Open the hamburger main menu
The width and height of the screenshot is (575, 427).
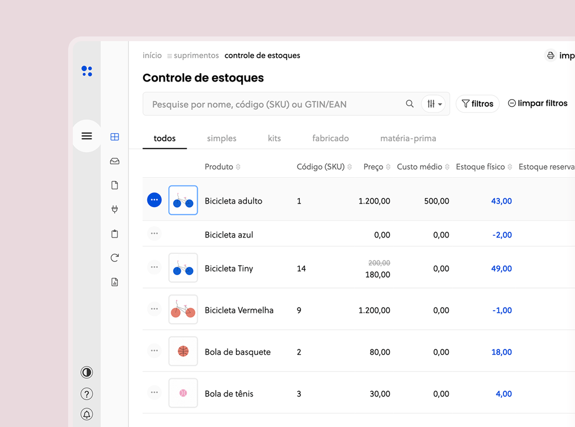point(87,136)
